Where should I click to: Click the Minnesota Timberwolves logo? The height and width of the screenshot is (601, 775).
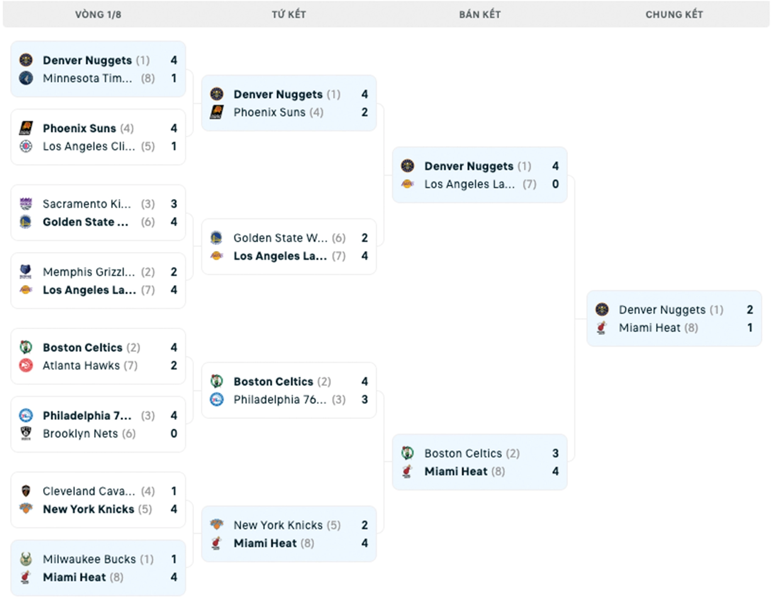pyautogui.click(x=26, y=78)
